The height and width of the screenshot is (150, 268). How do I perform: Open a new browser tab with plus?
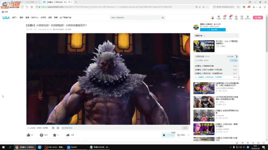coord(76,2)
